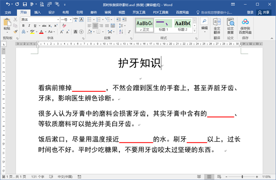Toggle underline formatting button
Screen dimensions: 276x180
click(x=35, y=26)
